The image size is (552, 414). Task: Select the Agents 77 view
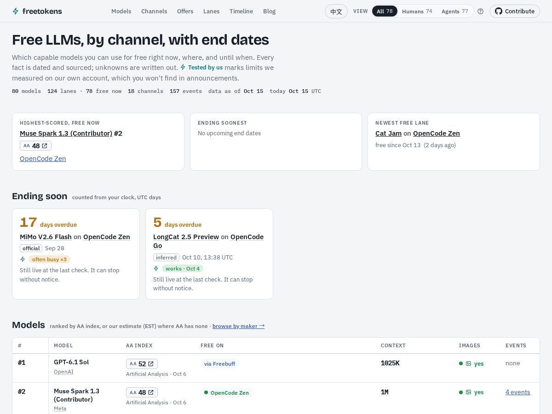[x=454, y=11]
